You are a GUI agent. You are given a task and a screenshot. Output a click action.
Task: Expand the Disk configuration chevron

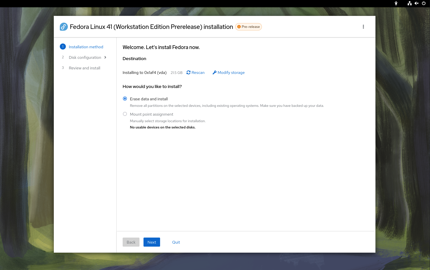coord(105,57)
